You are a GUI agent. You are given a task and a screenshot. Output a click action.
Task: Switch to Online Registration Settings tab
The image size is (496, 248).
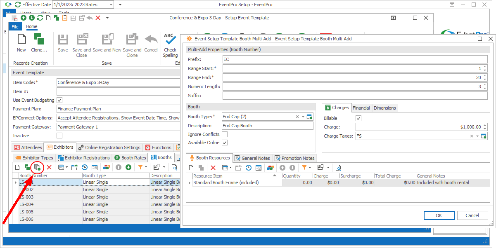[109, 147]
